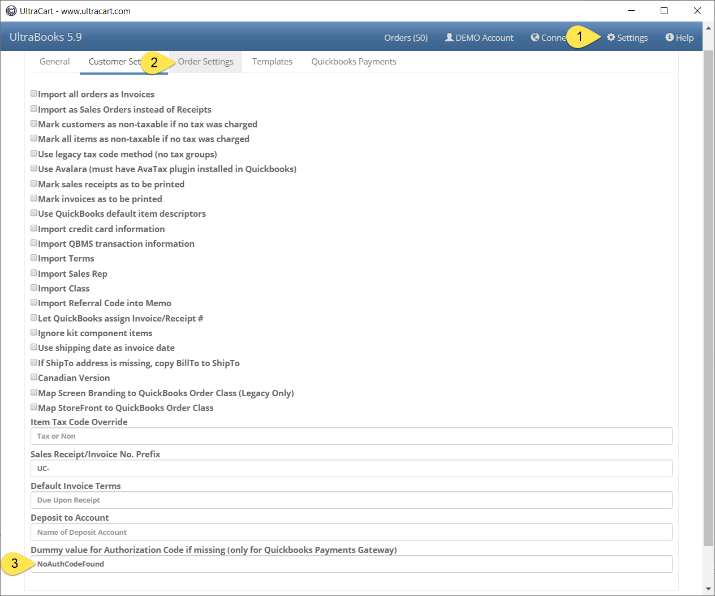Click the Connect globe icon
Image resolution: width=715 pixels, height=596 pixels.
coord(535,37)
